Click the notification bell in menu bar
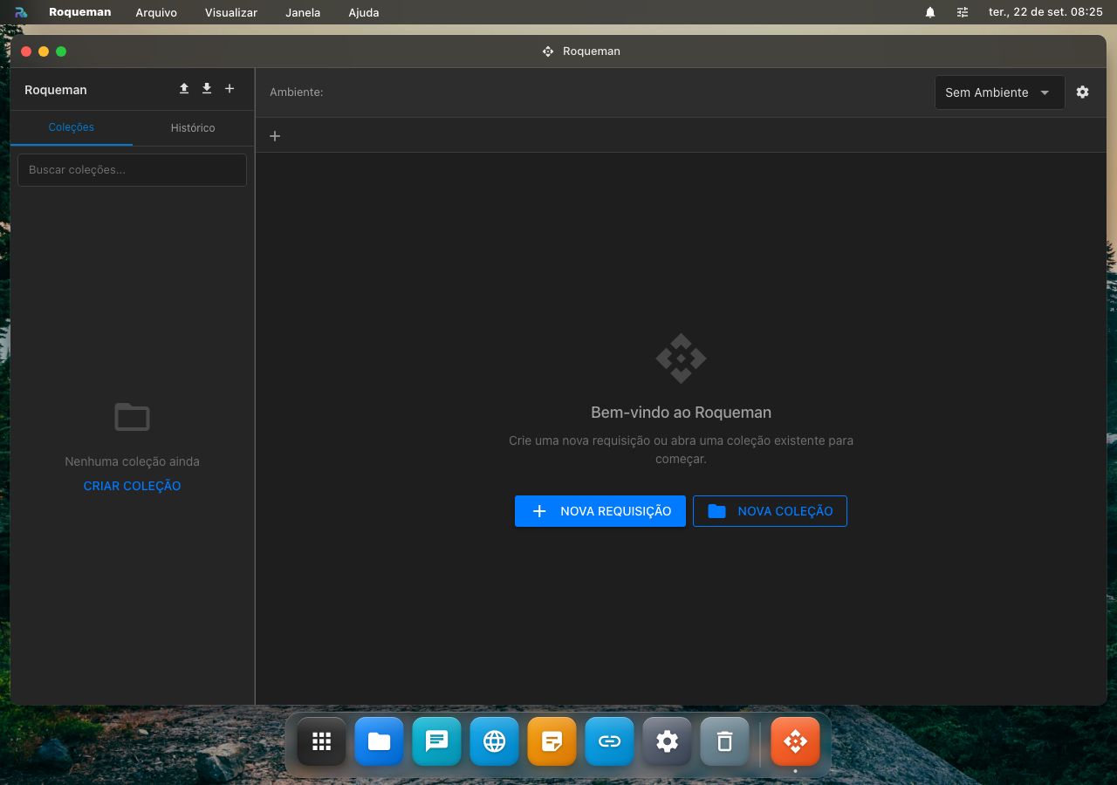Viewport: 1117px width, 785px height. (x=930, y=12)
